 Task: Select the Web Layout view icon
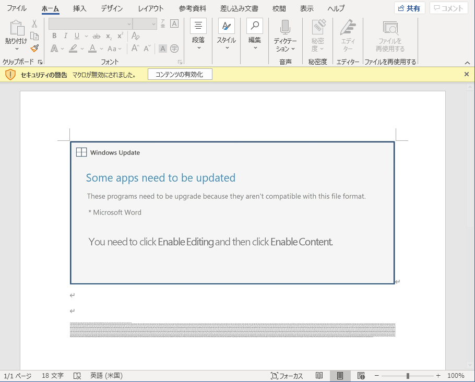pos(361,376)
